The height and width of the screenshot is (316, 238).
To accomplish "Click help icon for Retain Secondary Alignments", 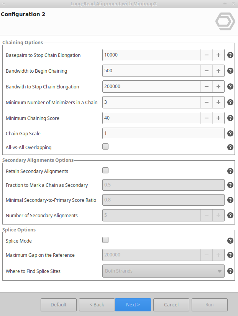I will click(230, 171).
